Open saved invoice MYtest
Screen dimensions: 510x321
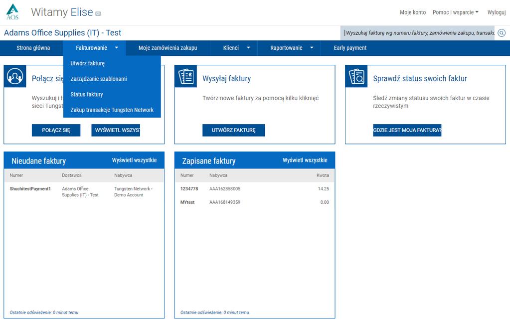coord(187,202)
